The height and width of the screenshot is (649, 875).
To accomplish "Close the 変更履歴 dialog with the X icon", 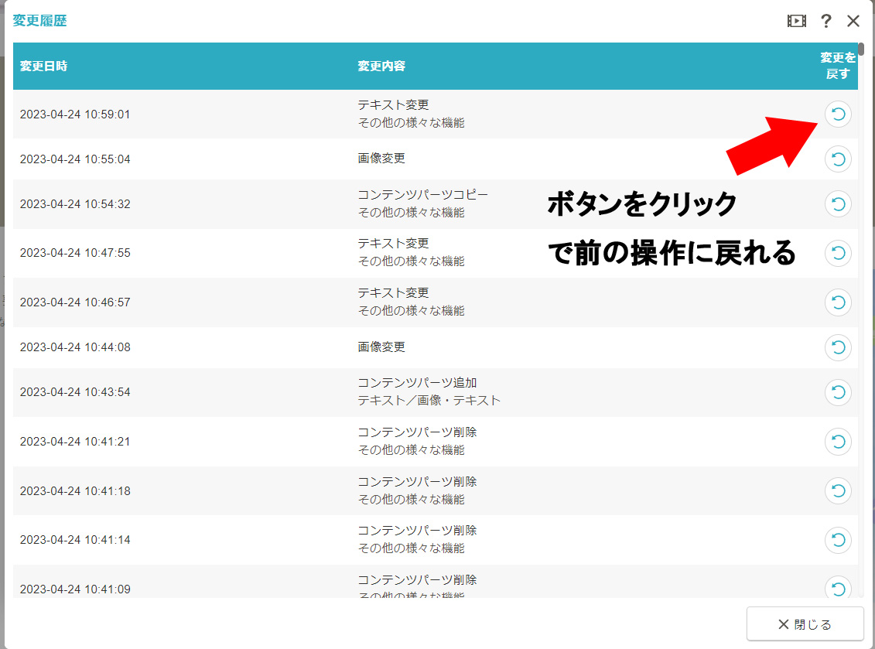I will coord(853,21).
